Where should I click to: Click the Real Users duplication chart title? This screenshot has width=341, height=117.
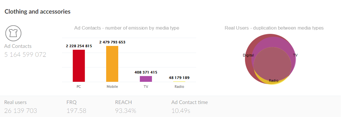(x=274, y=28)
